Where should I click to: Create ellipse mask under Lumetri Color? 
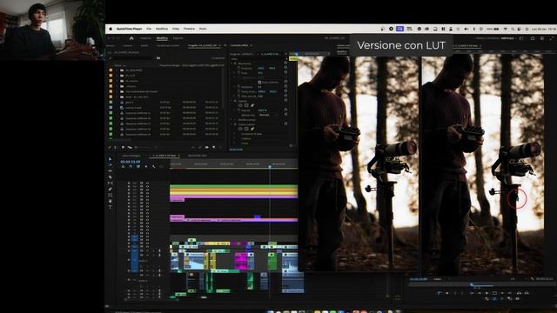[240, 129]
